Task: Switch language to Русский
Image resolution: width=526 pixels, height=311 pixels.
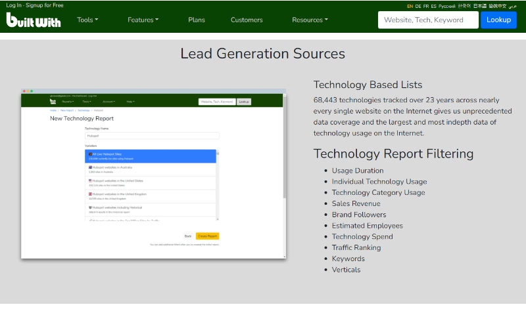Action: (446, 6)
